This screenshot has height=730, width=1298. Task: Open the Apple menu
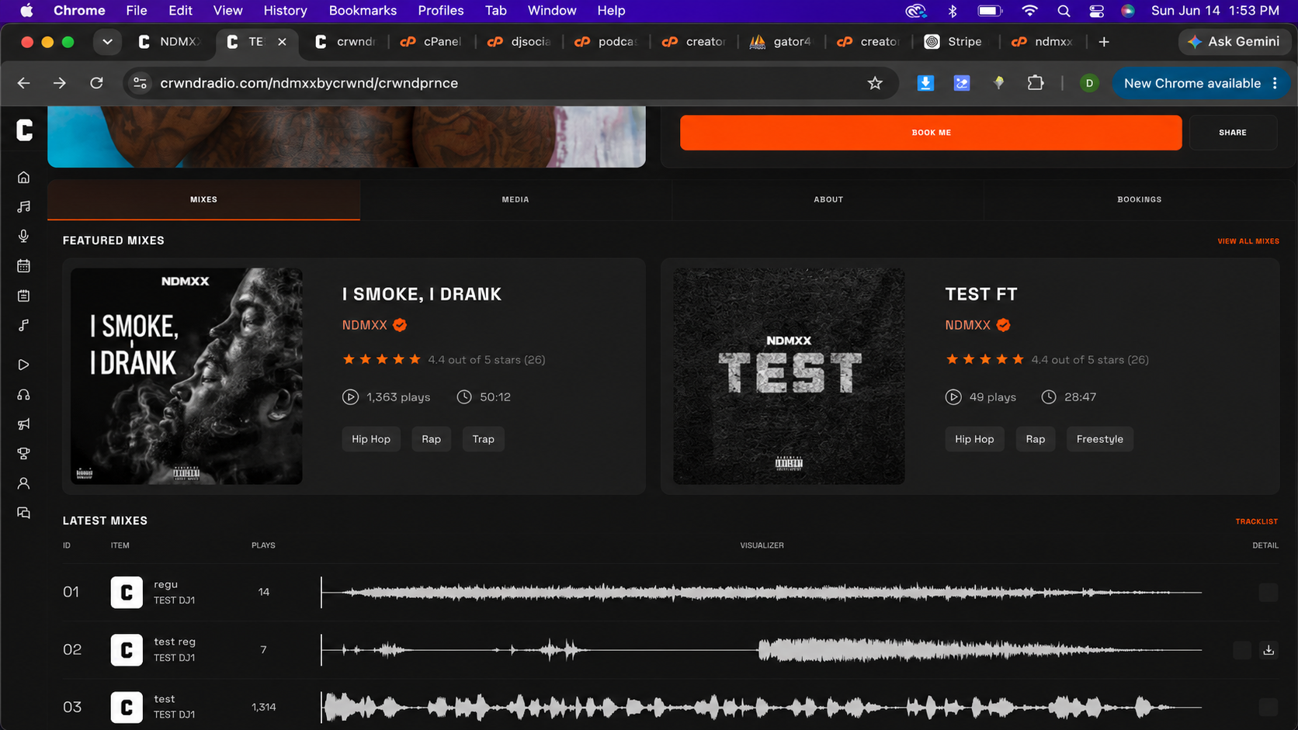(26, 11)
